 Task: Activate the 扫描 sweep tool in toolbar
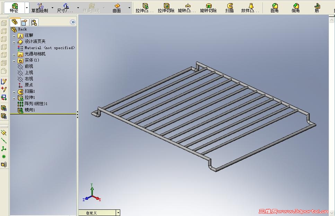click(x=229, y=8)
